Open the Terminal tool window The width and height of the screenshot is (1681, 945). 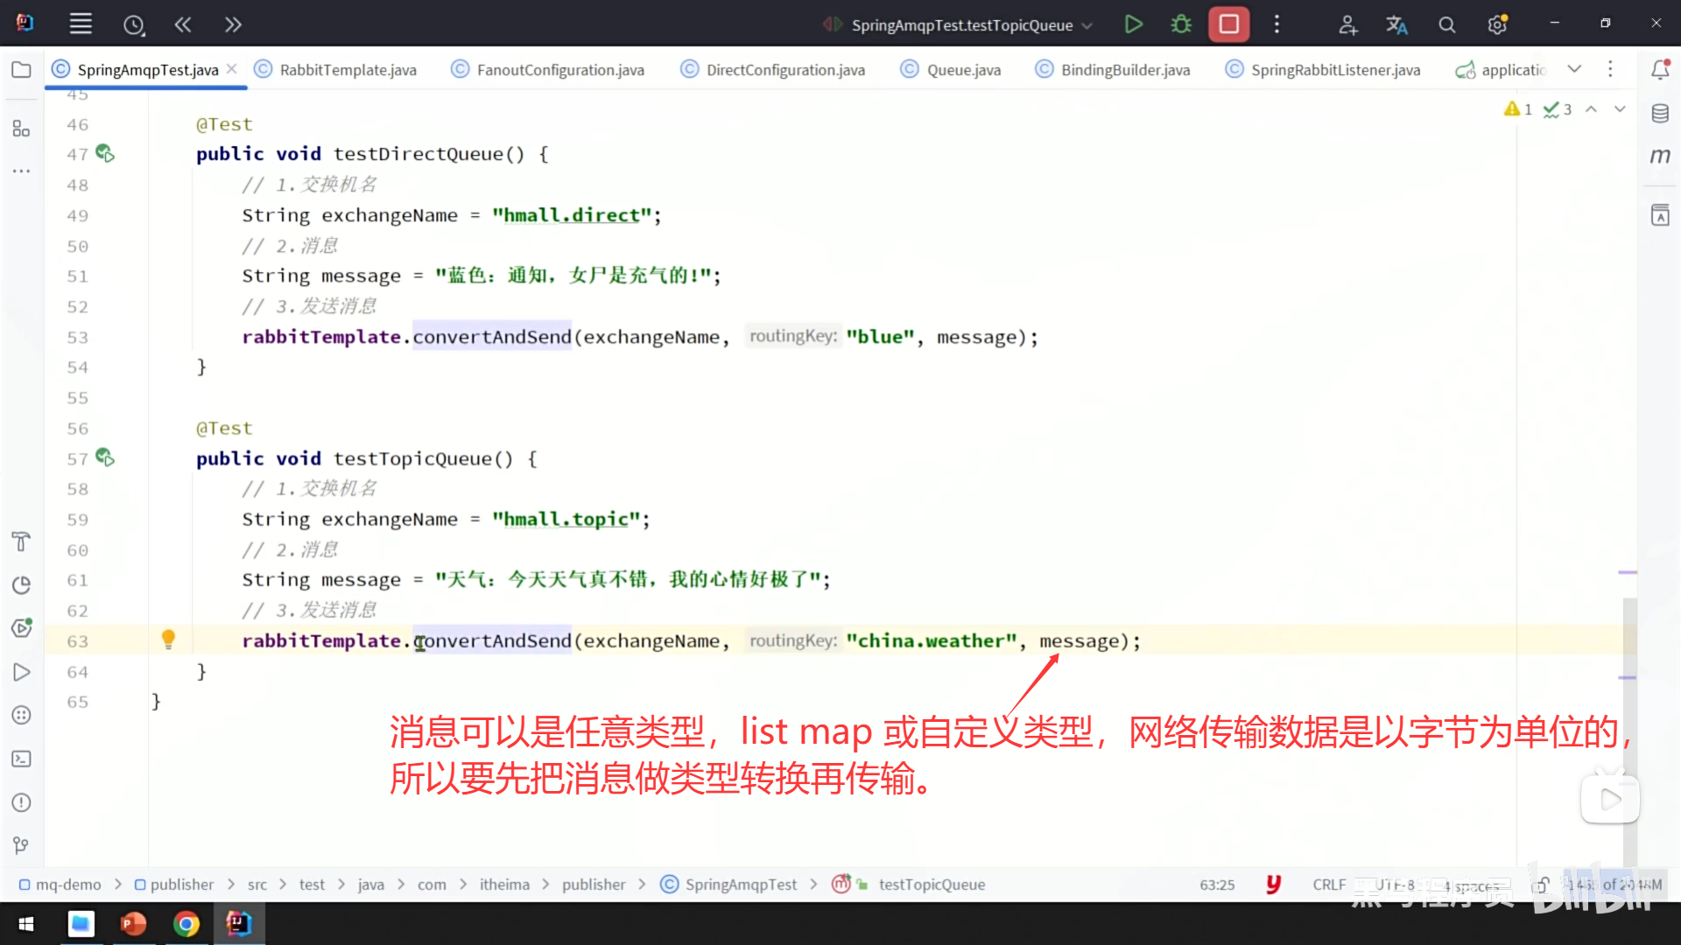tap(22, 759)
